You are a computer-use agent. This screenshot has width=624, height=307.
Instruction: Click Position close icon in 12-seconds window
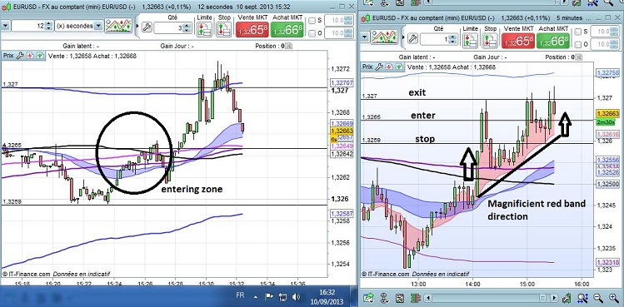pos(289,46)
